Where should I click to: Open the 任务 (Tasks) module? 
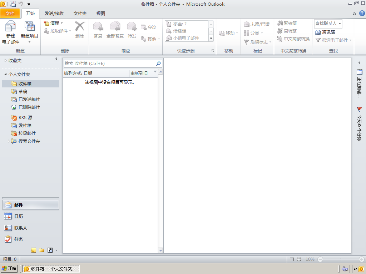tap(31, 239)
